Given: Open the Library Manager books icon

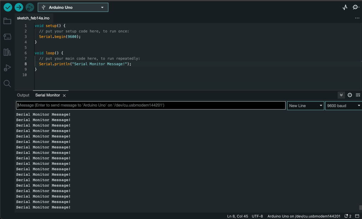Looking at the screenshot, I should pyautogui.click(x=7, y=52).
